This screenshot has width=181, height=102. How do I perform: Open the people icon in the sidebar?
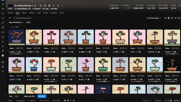tap(3, 37)
